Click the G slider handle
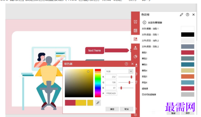 click(129, 83)
